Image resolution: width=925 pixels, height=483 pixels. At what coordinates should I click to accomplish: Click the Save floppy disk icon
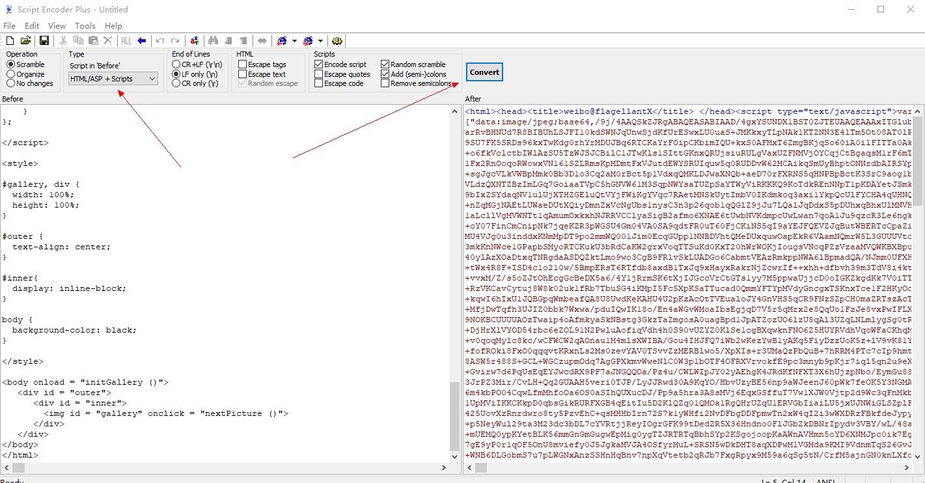click(44, 40)
